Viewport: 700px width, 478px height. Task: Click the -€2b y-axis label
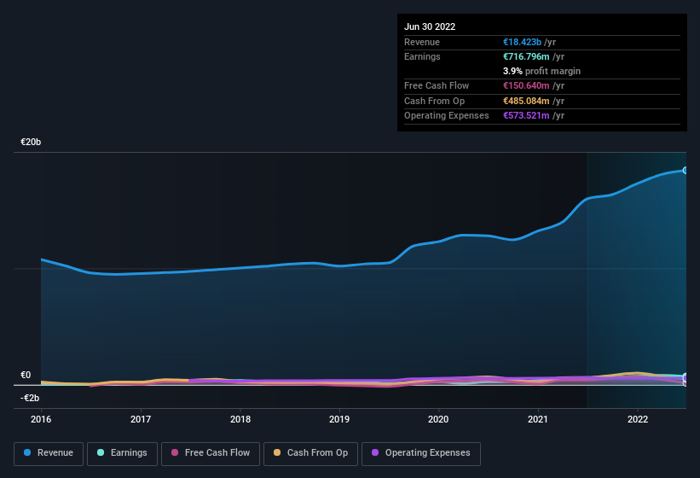[x=30, y=398]
